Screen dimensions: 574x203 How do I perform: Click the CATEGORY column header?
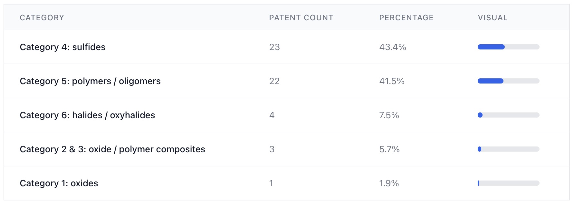click(42, 18)
